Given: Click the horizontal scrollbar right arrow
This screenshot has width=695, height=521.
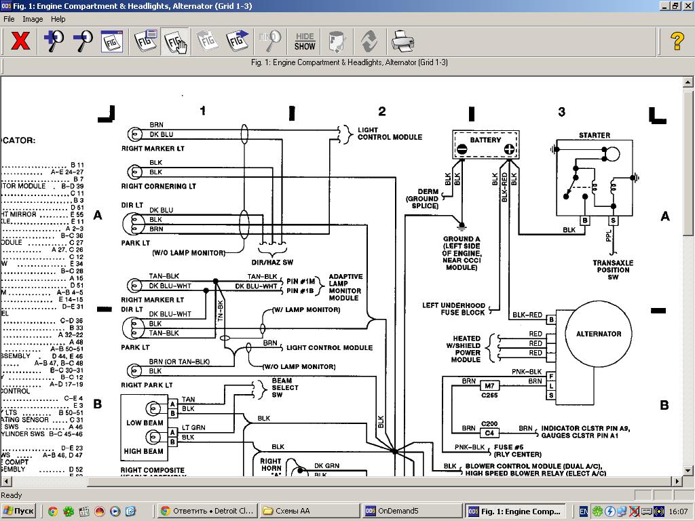Looking at the screenshot, I should coord(677,482).
